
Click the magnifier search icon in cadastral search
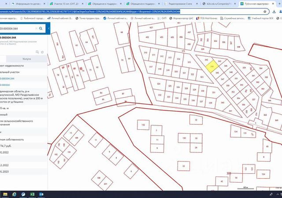pyautogui.click(x=41, y=29)
